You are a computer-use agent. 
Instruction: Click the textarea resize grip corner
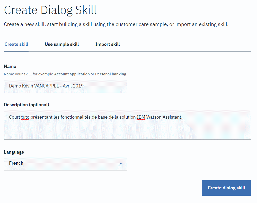pos(249,137)
